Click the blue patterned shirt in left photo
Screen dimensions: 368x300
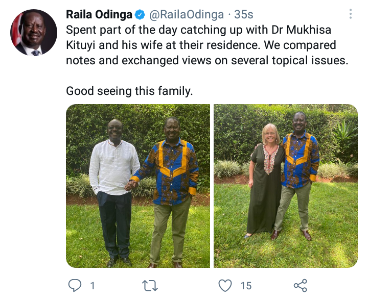click(x=169, y=172)
